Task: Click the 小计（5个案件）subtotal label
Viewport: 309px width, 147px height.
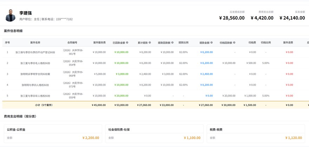Action: (x=44, y=105)
